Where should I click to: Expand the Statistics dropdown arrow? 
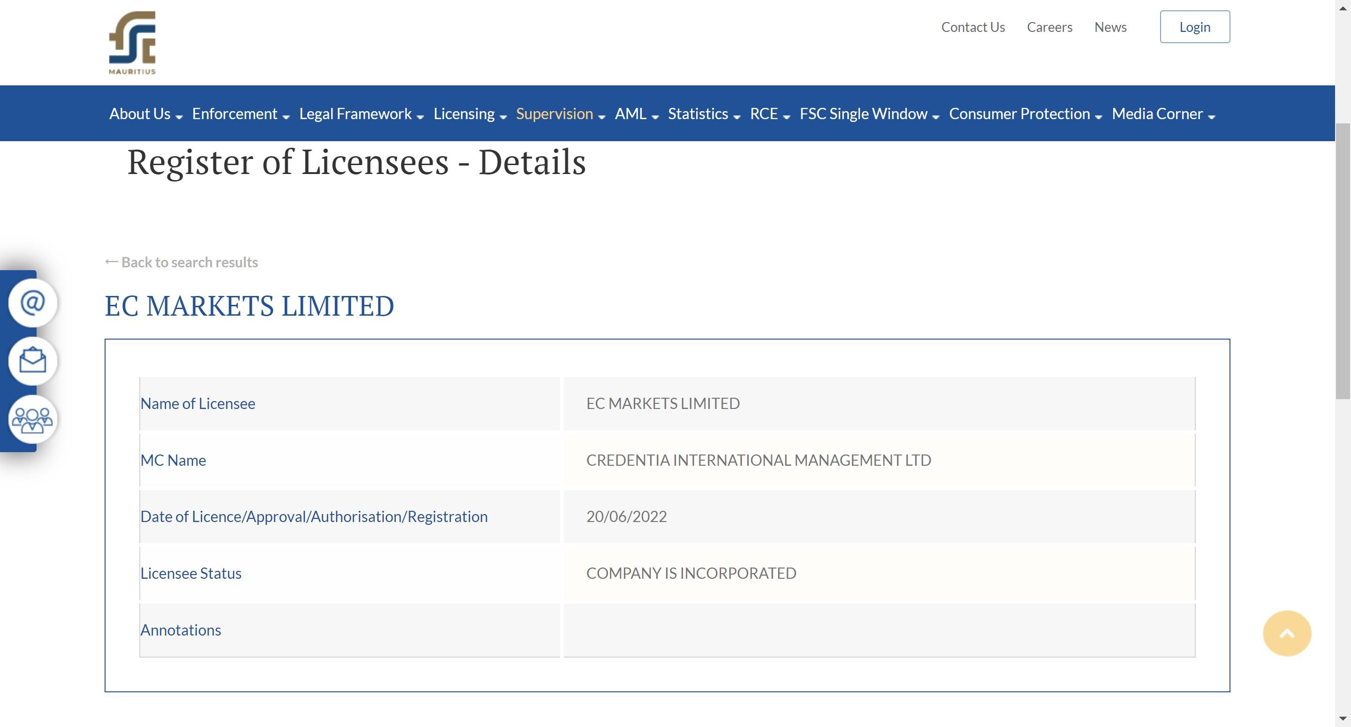point(737,118)
